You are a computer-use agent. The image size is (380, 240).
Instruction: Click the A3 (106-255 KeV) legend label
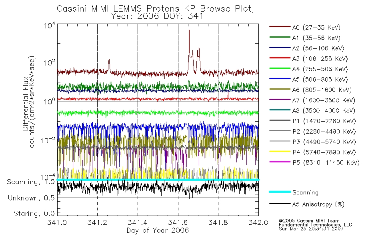click(x=320, y=59)
